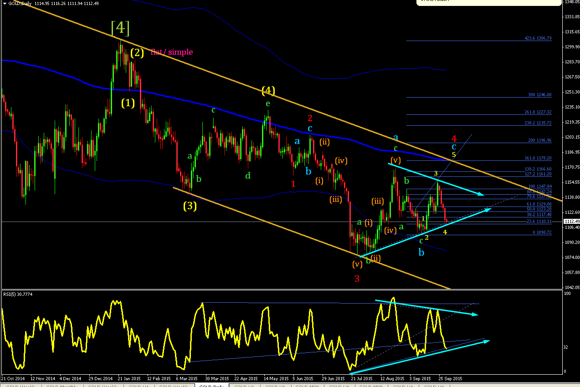Click 1267.50 on the price scale

click(571, 77)
